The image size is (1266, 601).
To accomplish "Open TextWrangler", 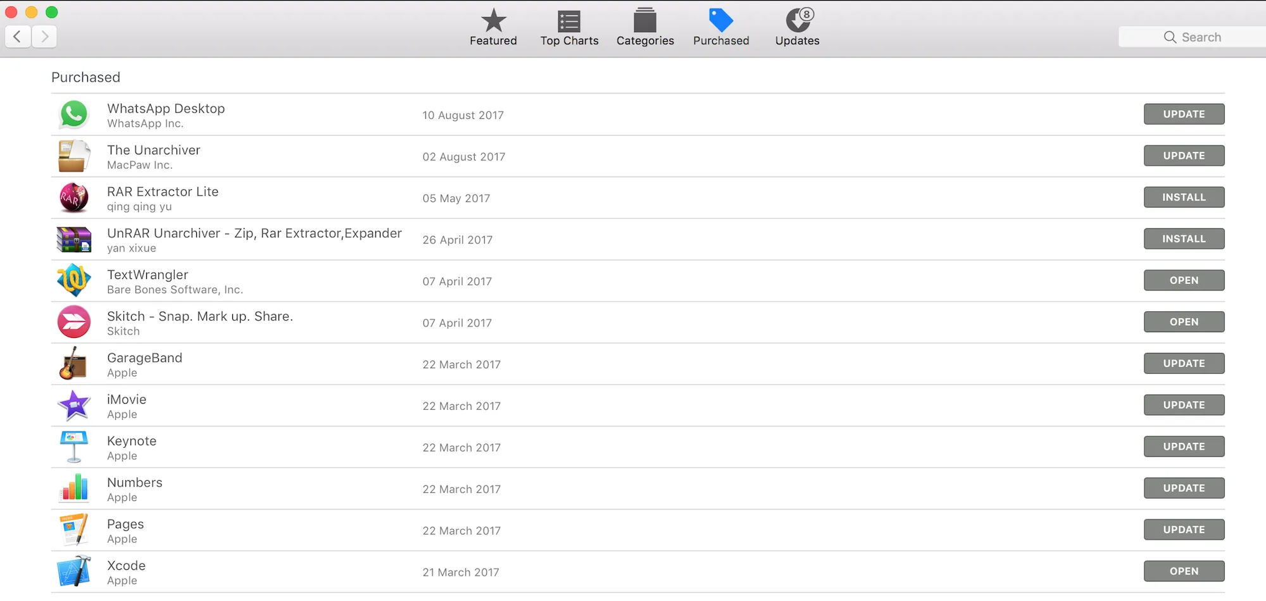I will 1184,280.
